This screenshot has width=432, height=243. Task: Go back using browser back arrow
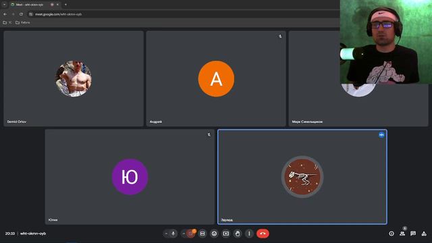point(5,14)
